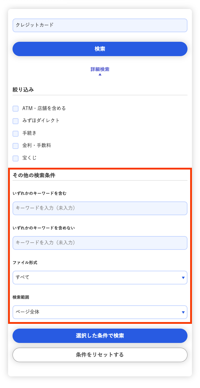Click the いずれかのキーワードを含めない keyword input
200x388 pixels.
coord(100,243)
